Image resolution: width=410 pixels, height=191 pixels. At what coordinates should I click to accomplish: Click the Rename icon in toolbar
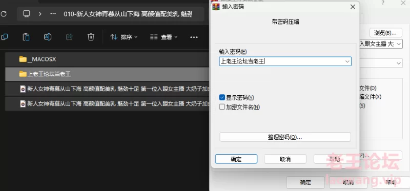click(x=48, y=37)
